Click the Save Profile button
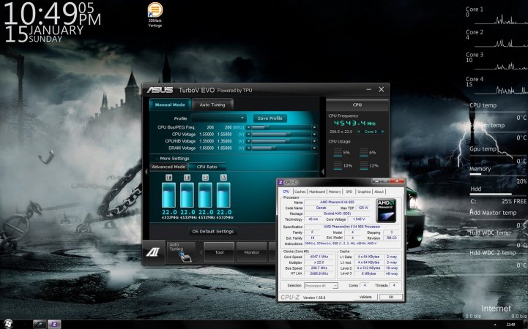The height and width of the screenshot is (329, 528). click(x=269, y=118)
